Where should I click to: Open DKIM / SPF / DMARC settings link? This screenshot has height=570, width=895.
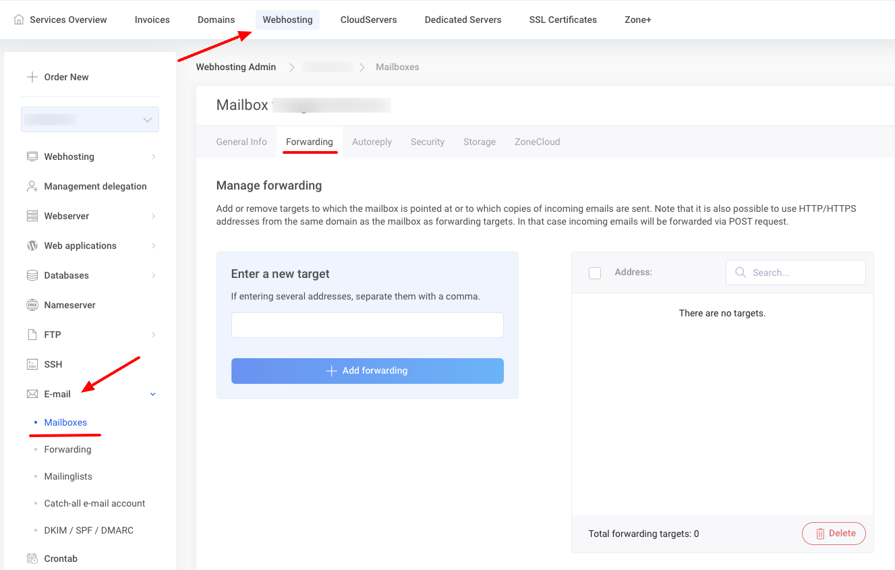(88, 530)
